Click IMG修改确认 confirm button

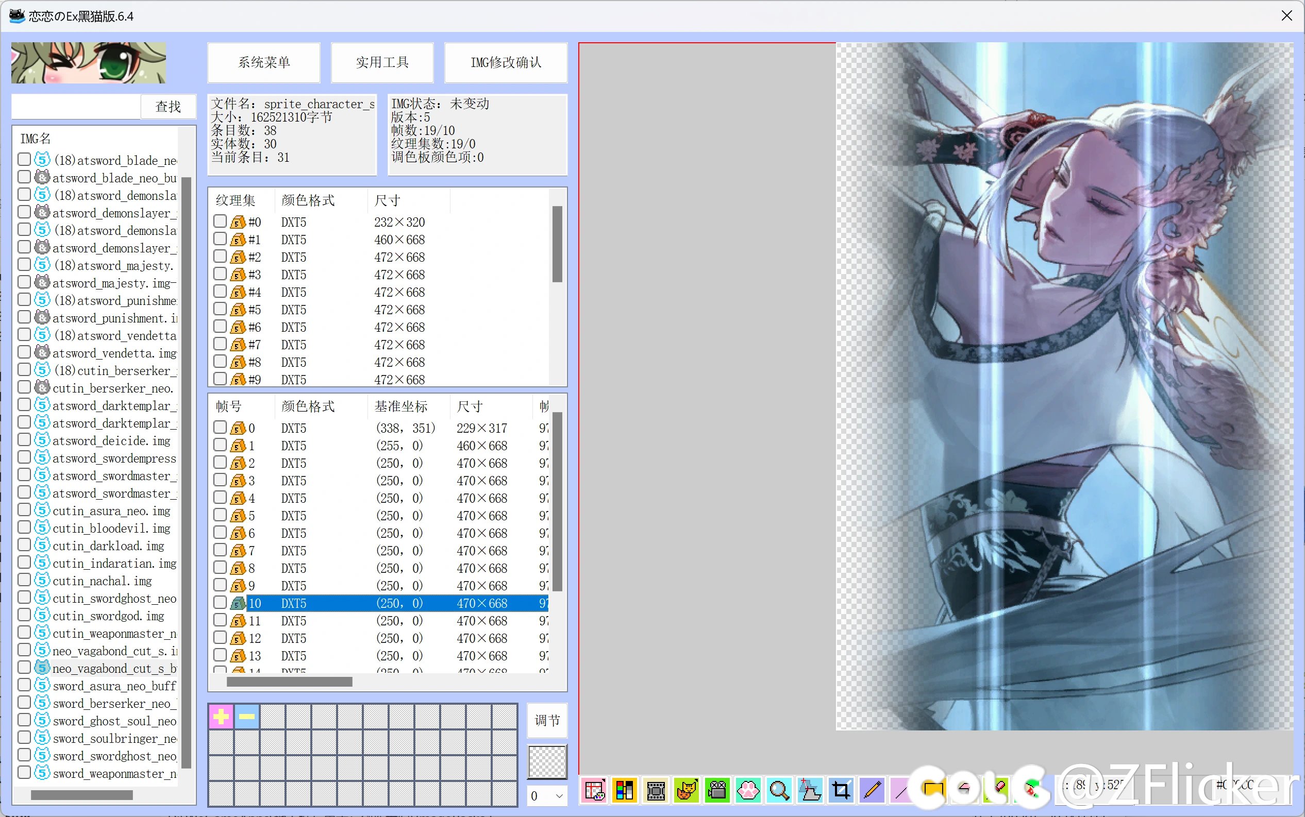click(x=506, y=62)
